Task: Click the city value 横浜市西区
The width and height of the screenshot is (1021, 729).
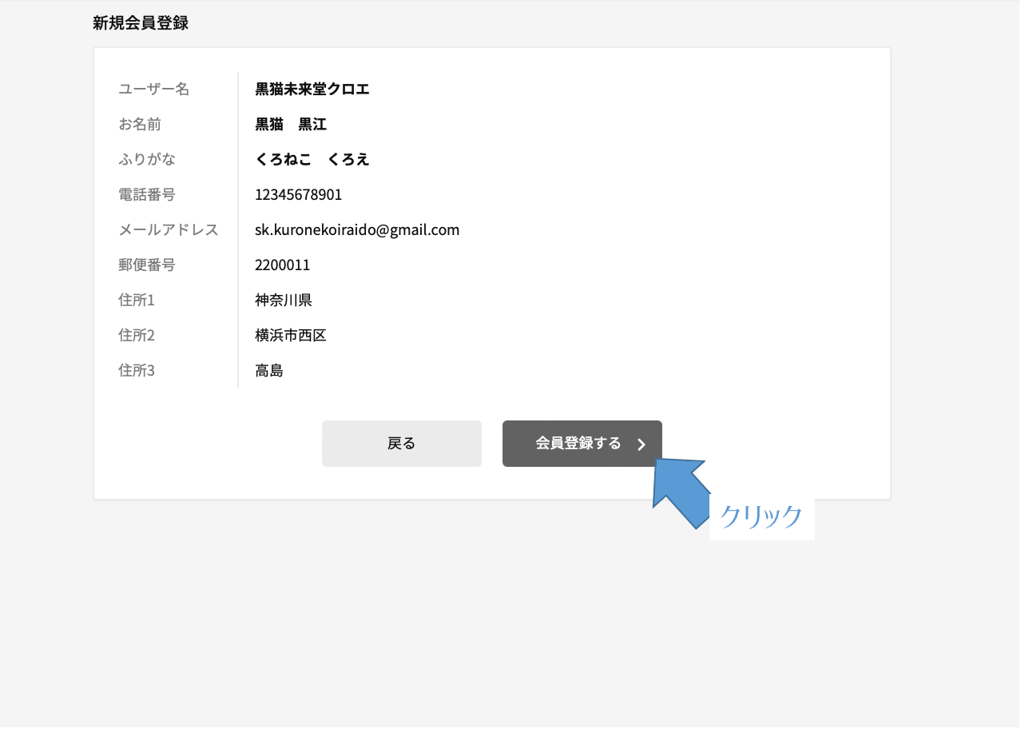Action: (291, 335)
